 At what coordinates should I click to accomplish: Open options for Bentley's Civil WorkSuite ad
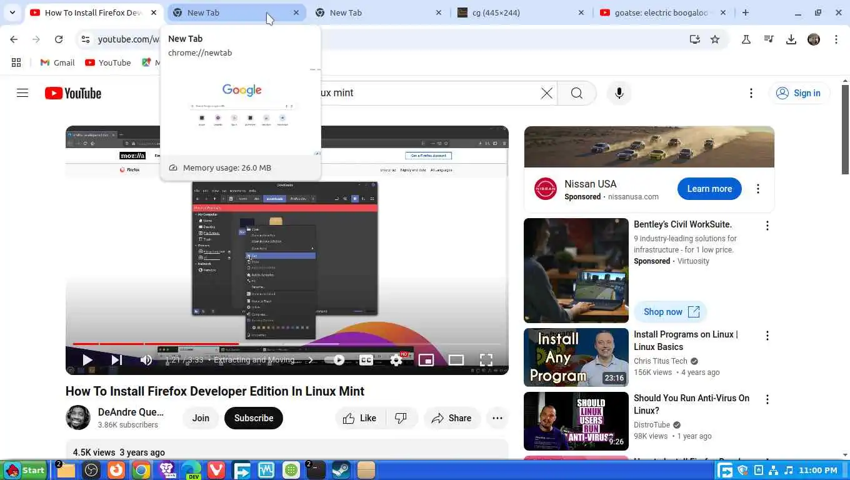(x=767, y=226)
